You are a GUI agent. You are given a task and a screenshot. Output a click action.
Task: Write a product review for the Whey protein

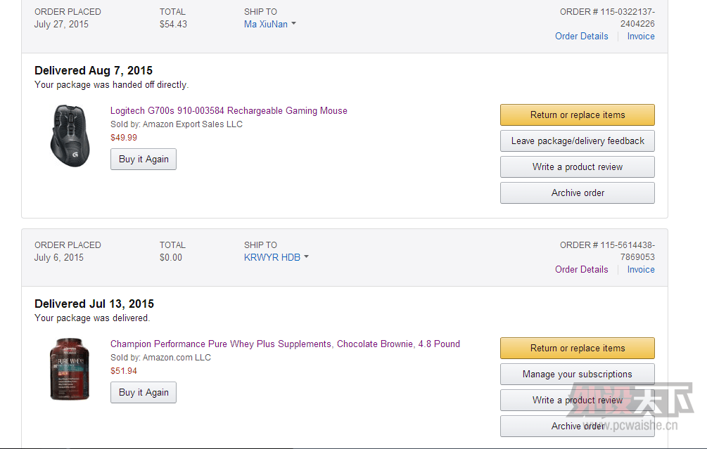pyautogui.click(x=577, y=400)
